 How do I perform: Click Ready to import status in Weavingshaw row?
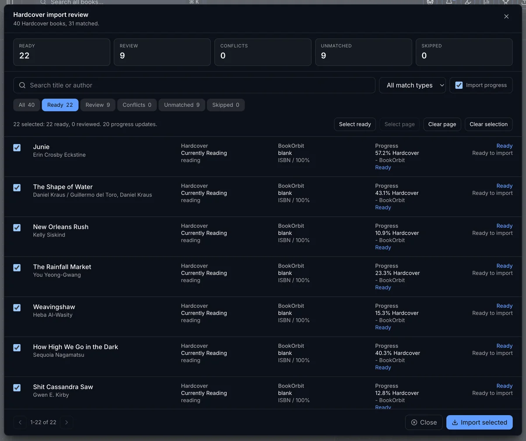(492, 313)
